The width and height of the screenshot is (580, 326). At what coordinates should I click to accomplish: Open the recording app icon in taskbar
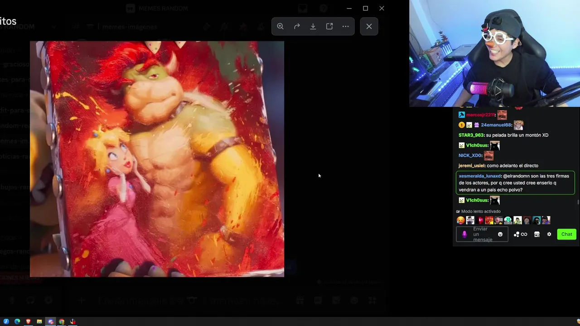[72, 321]
